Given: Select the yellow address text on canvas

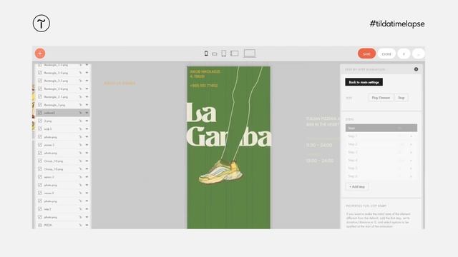Looking at the screenshot, I should [x=205, y=74].
